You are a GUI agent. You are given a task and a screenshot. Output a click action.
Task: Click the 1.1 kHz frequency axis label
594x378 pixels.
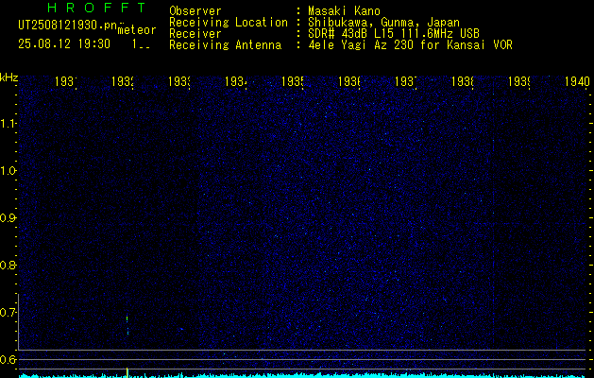click(x=8, y=123)
